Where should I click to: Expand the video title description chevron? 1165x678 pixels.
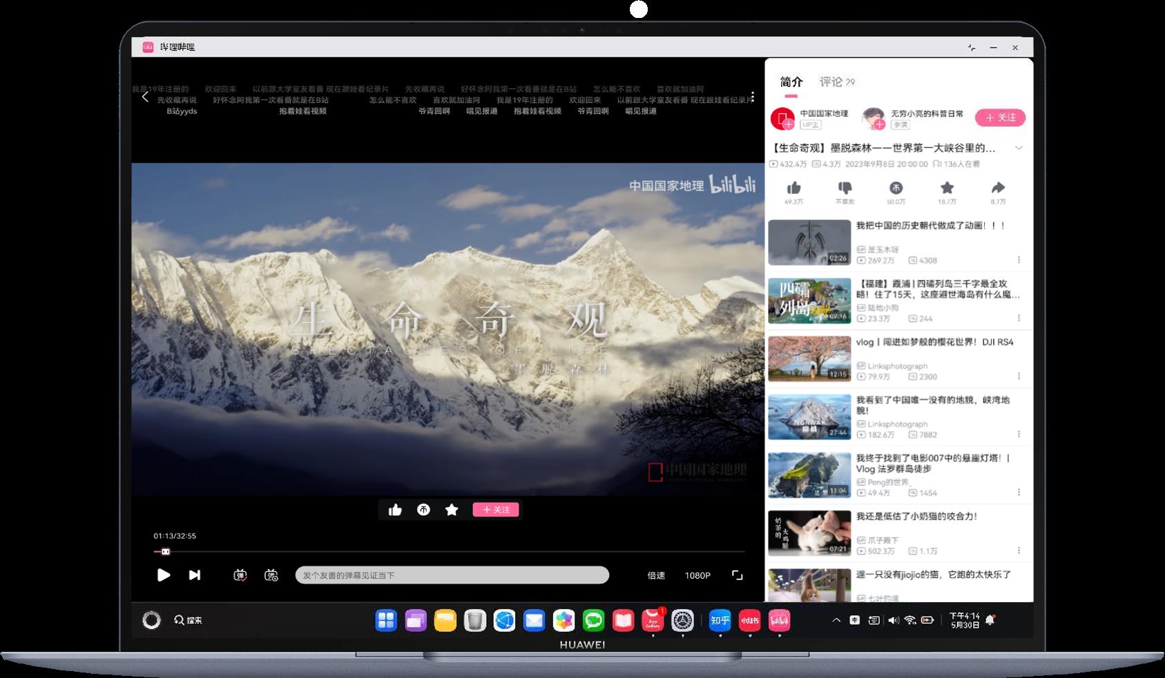coord(1019,148)
